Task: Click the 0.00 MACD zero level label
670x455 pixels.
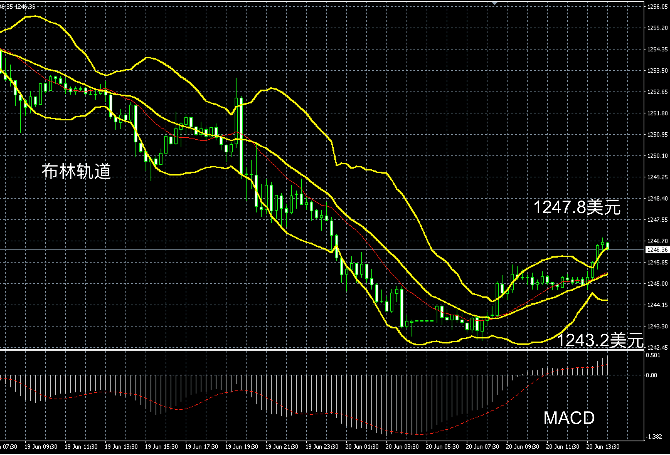Action: click(651, 375)
